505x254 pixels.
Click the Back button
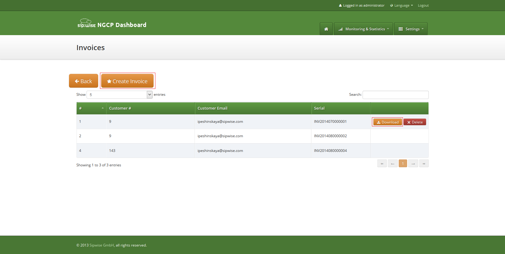click(83, 81)
